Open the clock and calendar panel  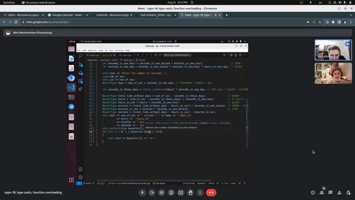[x=177, y=2]
